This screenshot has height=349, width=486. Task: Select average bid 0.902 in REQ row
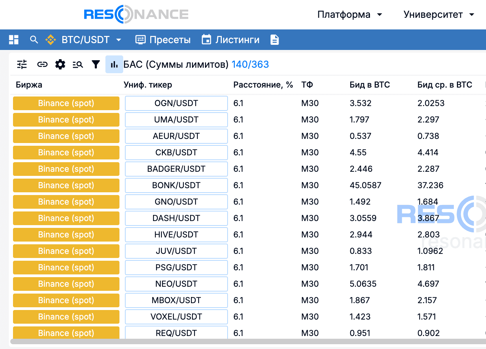coord(429,333)
